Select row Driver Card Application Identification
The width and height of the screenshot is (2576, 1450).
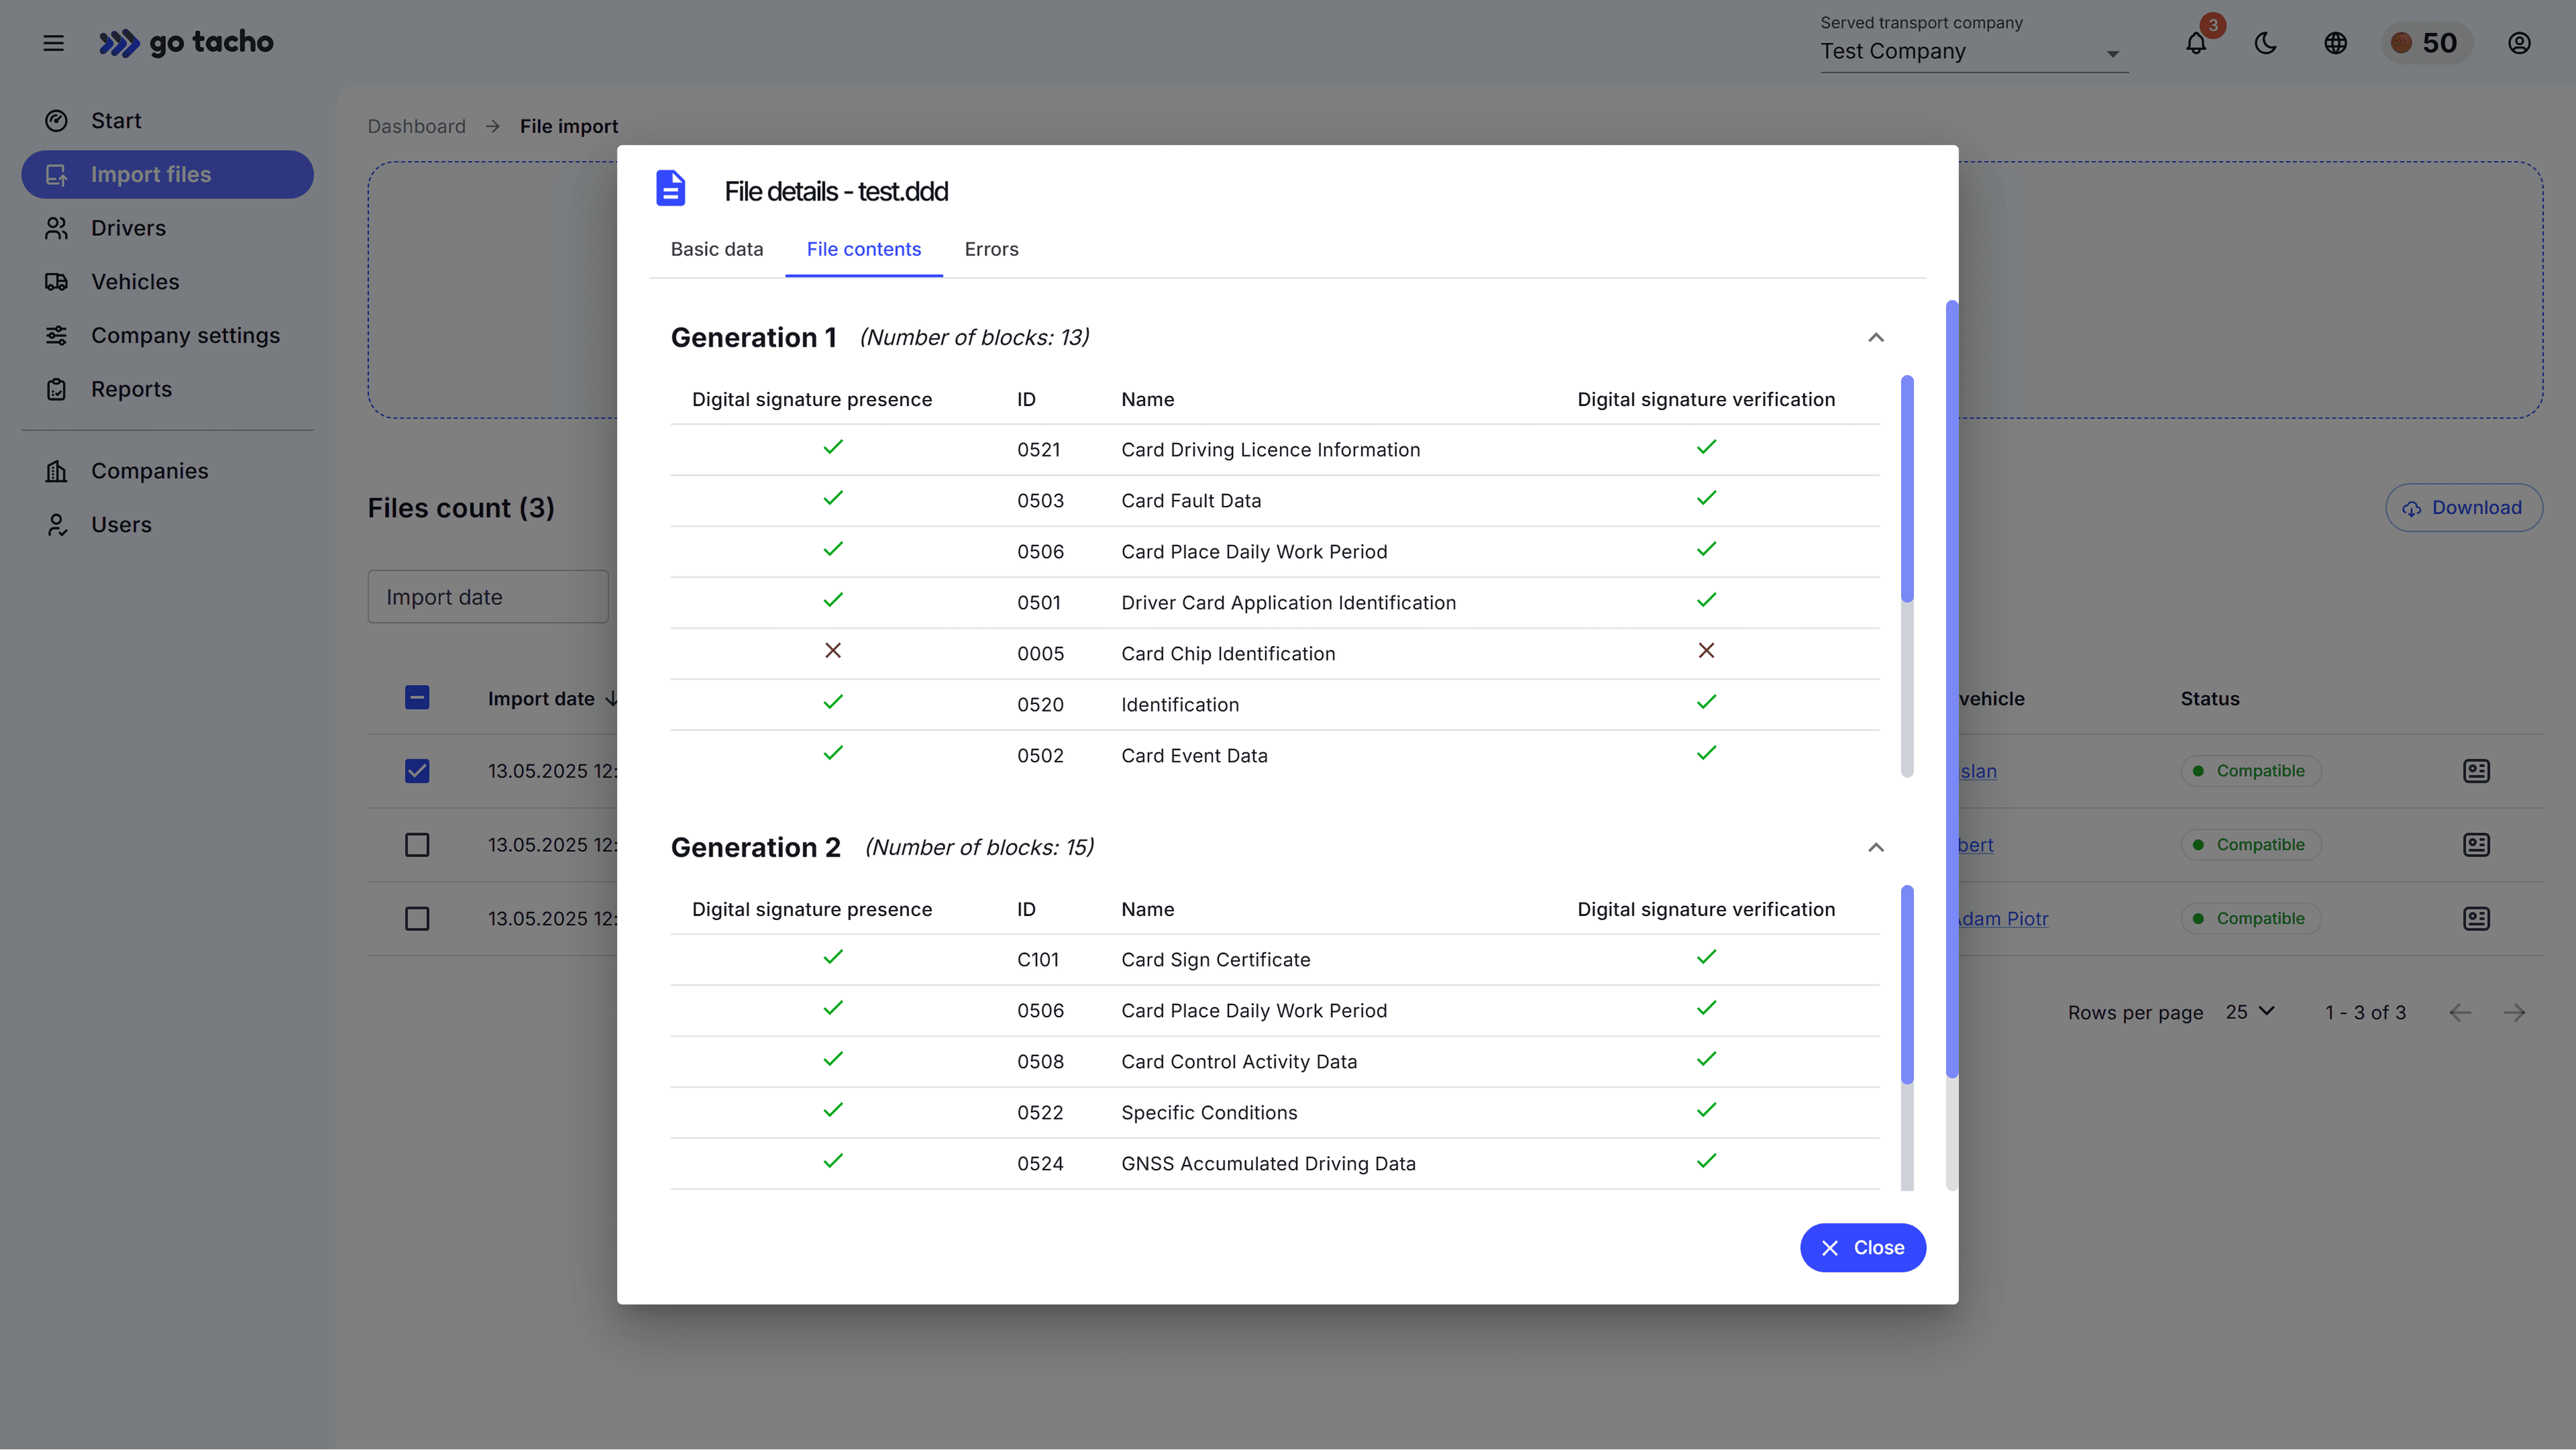1275,603
